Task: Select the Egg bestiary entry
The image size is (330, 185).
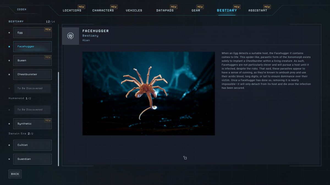Action: 32,33
